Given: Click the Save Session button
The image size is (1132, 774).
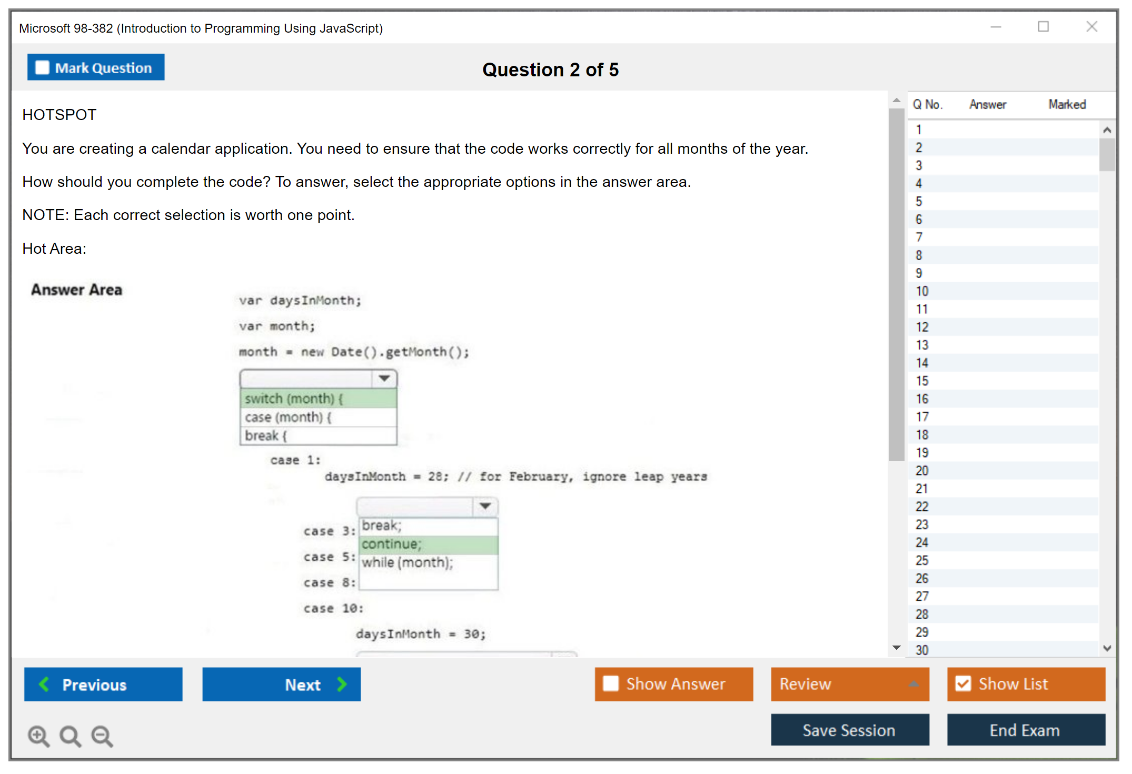Looking at the screenshot, I should coord(849,730).
